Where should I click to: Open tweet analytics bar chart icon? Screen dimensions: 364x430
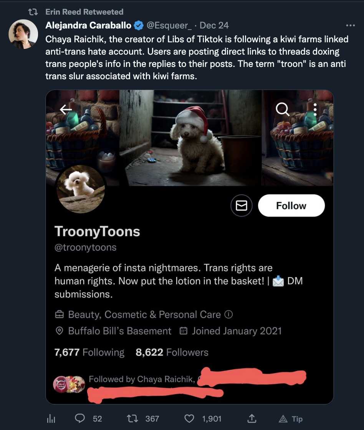tap(51, 419)
